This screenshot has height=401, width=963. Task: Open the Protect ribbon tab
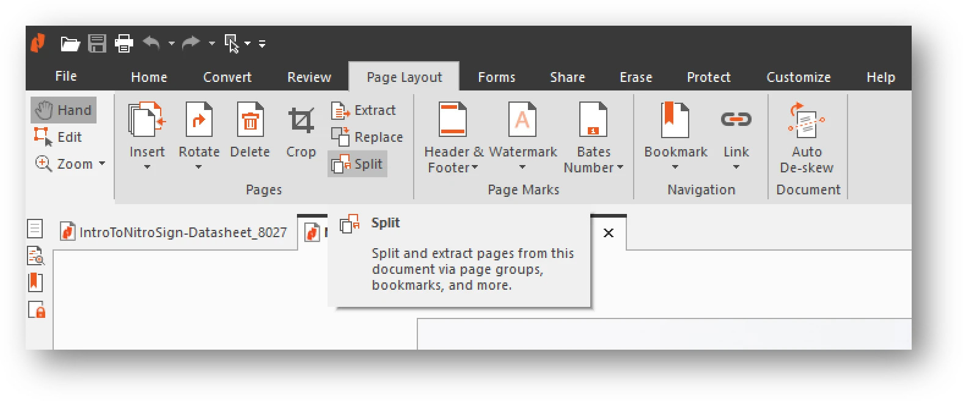[x=708, y=77]
